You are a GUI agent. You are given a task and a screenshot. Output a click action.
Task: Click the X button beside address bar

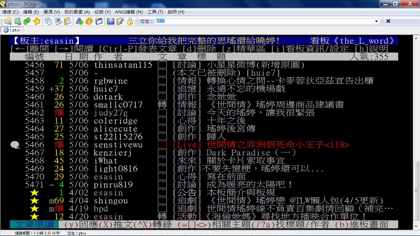tap(388, 21)
